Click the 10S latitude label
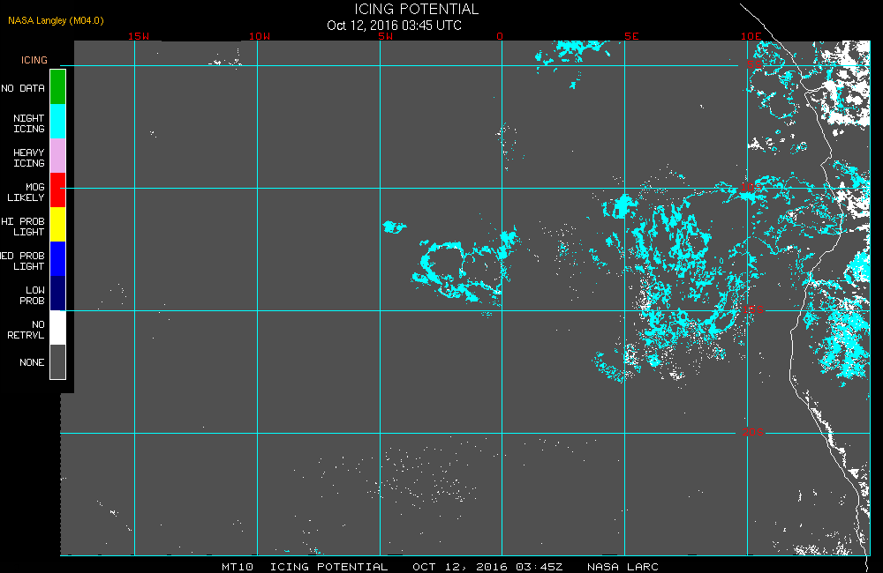883x573 pixels. pyautogui.click(x=751, y=187)
